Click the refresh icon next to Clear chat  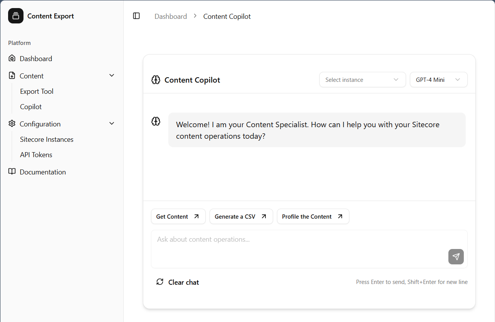coord(160,282)
